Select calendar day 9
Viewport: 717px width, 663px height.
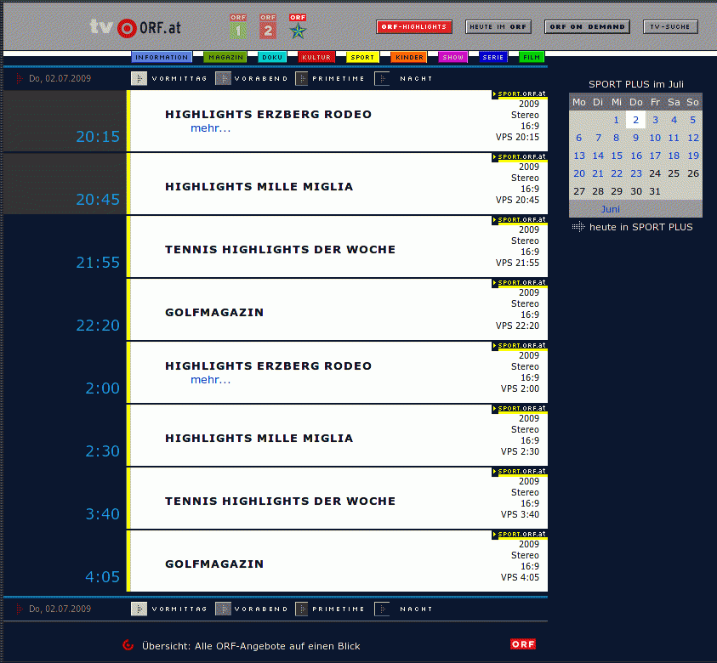[x=635, y=138]
